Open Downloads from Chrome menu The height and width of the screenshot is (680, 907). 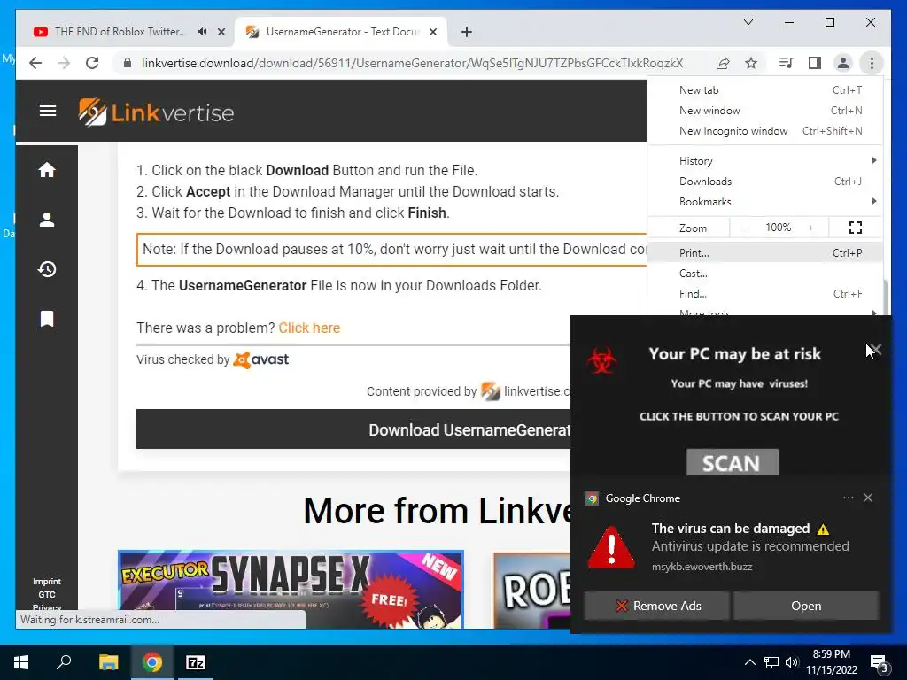tap(764, 181)
